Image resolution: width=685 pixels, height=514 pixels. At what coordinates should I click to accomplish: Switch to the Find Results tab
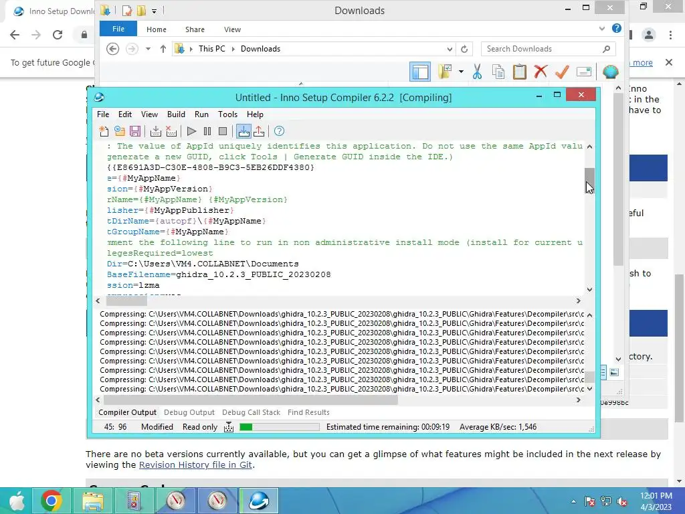pos(308,412)
